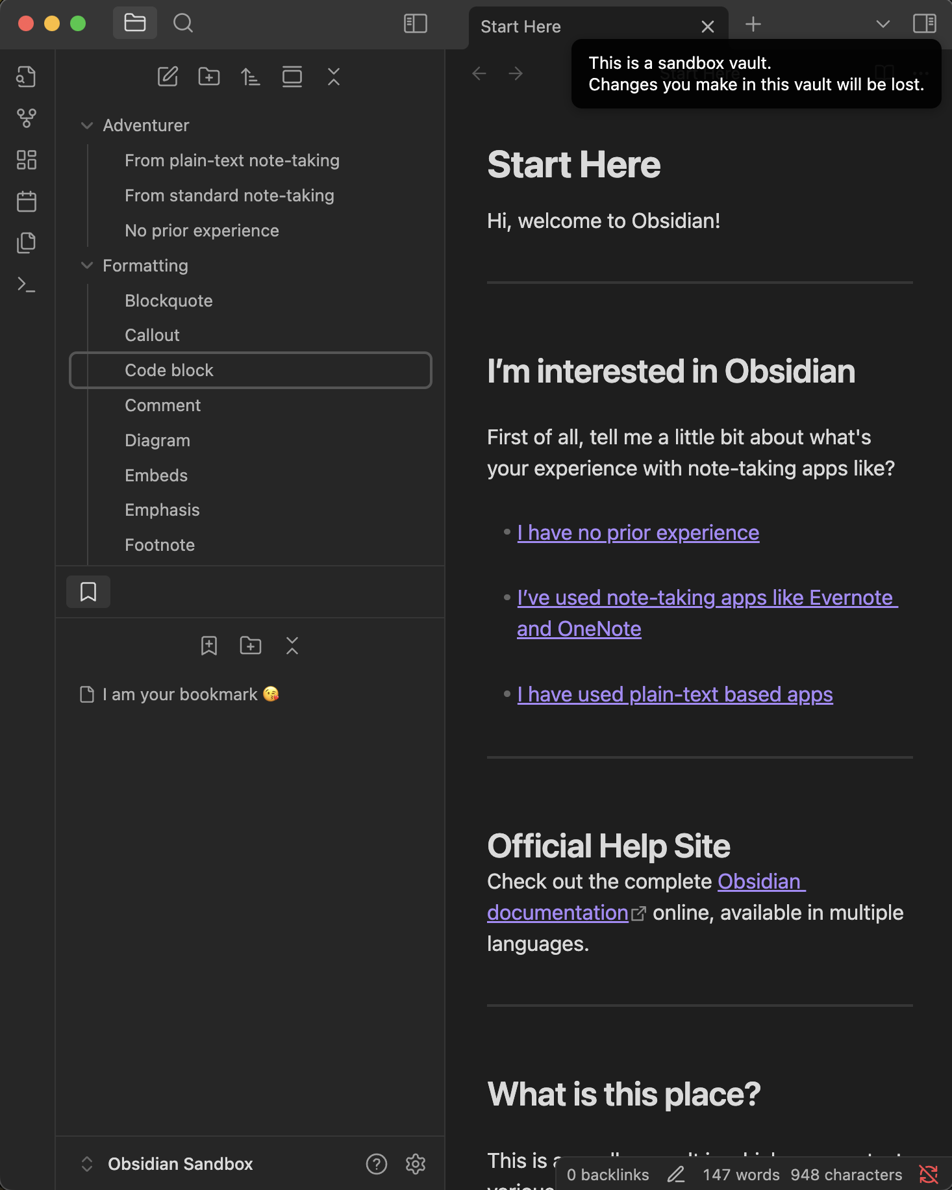
Task: Open command palette terminal icon
Action: click(26, 285)
